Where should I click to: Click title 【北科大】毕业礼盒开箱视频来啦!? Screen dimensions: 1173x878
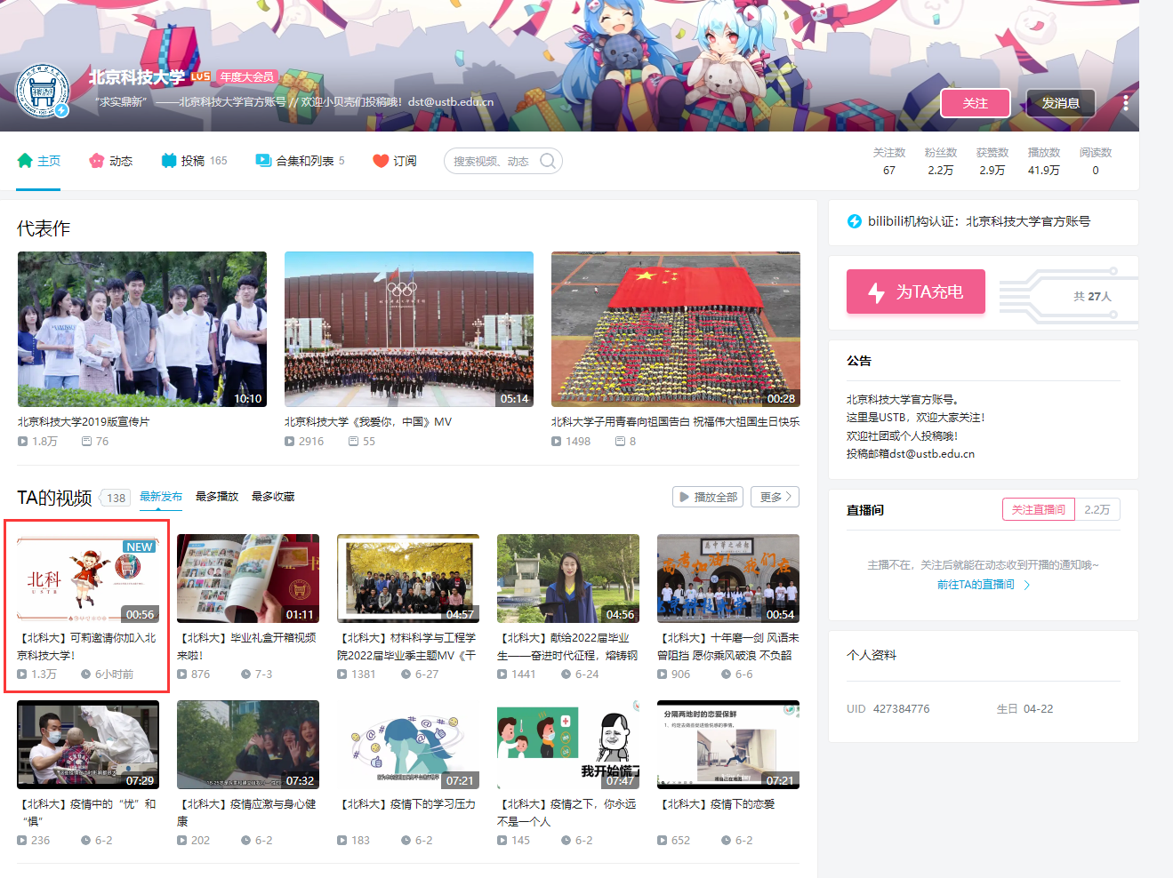(x=247, y=646)
